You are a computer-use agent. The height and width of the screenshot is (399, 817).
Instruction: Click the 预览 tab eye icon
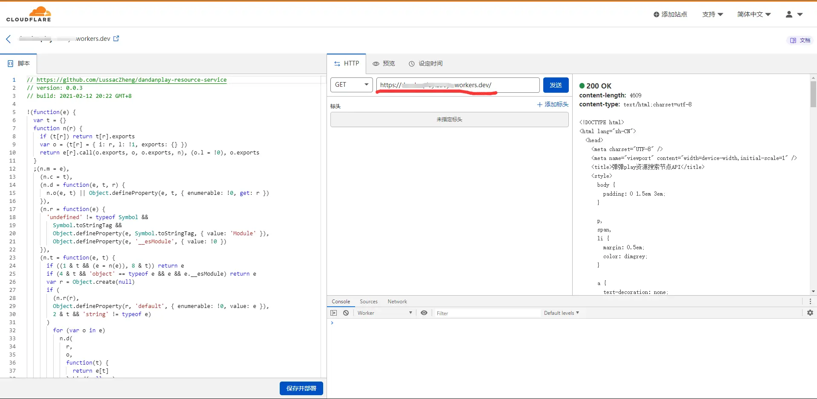pyautogui.click(x=376, y=64)
